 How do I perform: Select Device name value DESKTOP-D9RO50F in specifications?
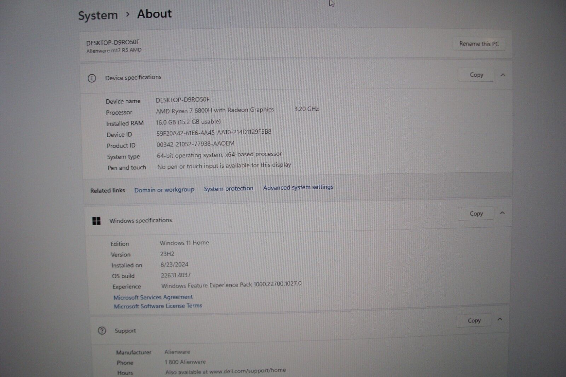coord(183,100)
